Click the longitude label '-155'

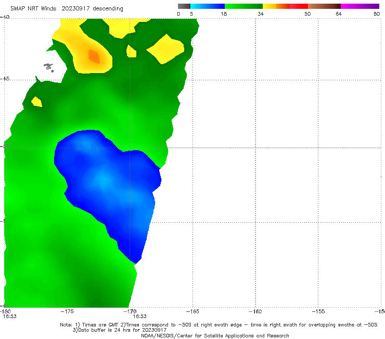[318, 311]
